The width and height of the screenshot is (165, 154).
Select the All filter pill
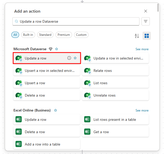tap(15, 35)
